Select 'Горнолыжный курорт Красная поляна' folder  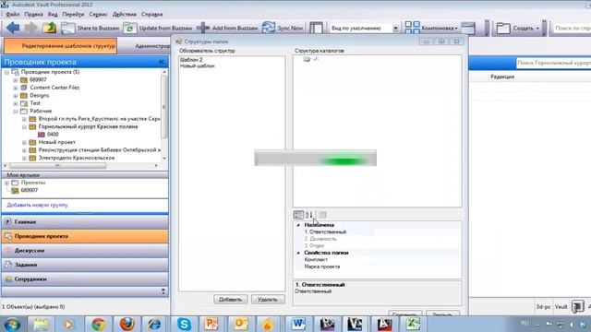(x=88, y=126)
